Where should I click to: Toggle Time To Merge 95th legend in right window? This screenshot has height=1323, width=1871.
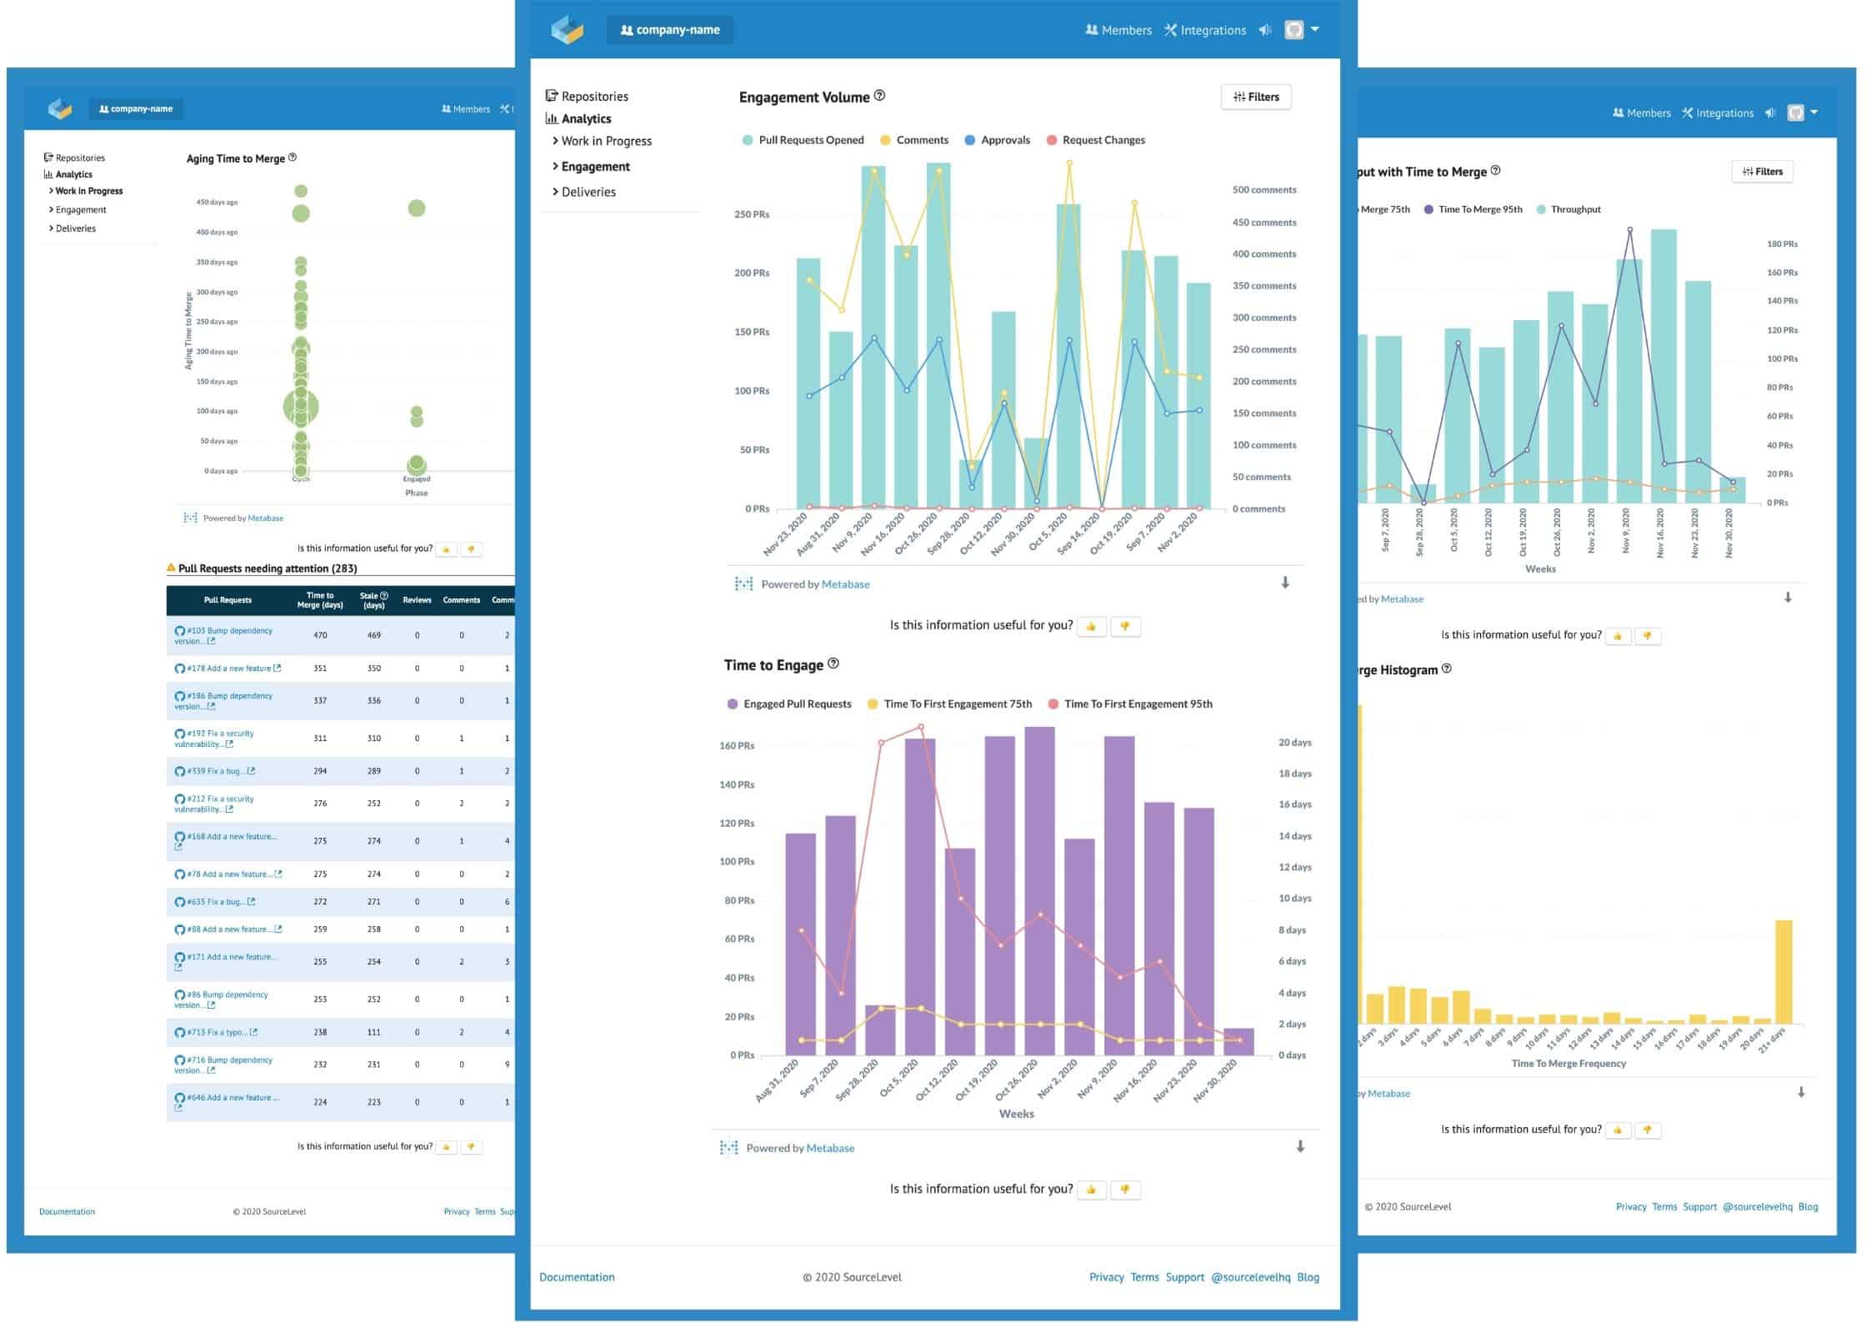[1473, 209]
